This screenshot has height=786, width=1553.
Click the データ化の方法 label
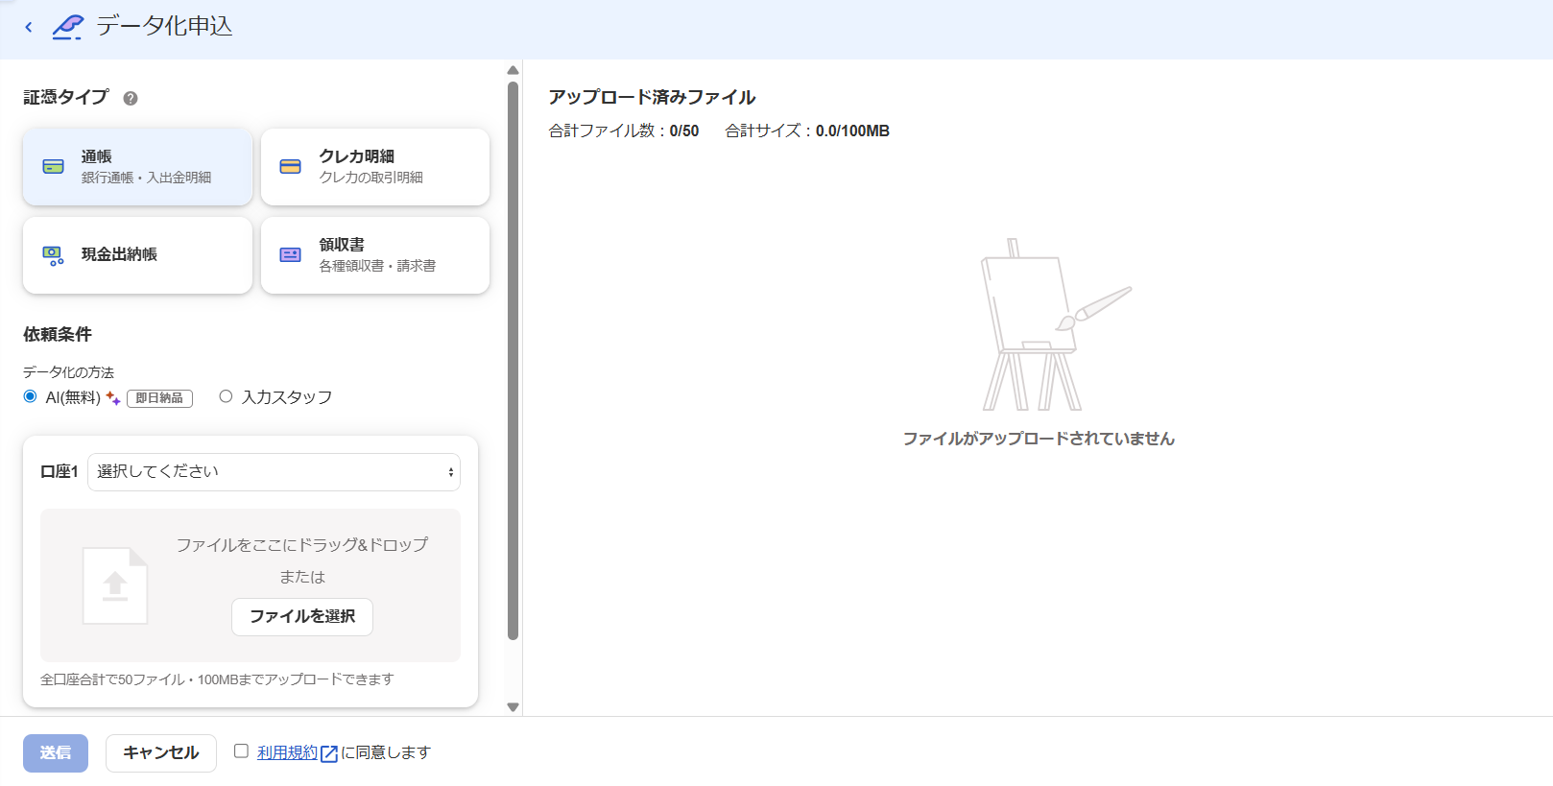coord(68,372)
